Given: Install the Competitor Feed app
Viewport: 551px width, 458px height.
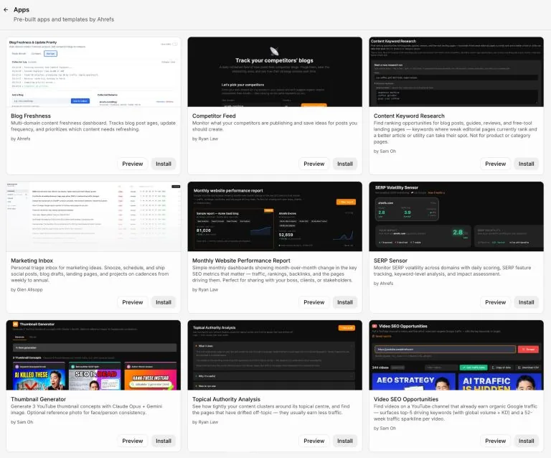Looking at the screenshot, I should (344, 164).
